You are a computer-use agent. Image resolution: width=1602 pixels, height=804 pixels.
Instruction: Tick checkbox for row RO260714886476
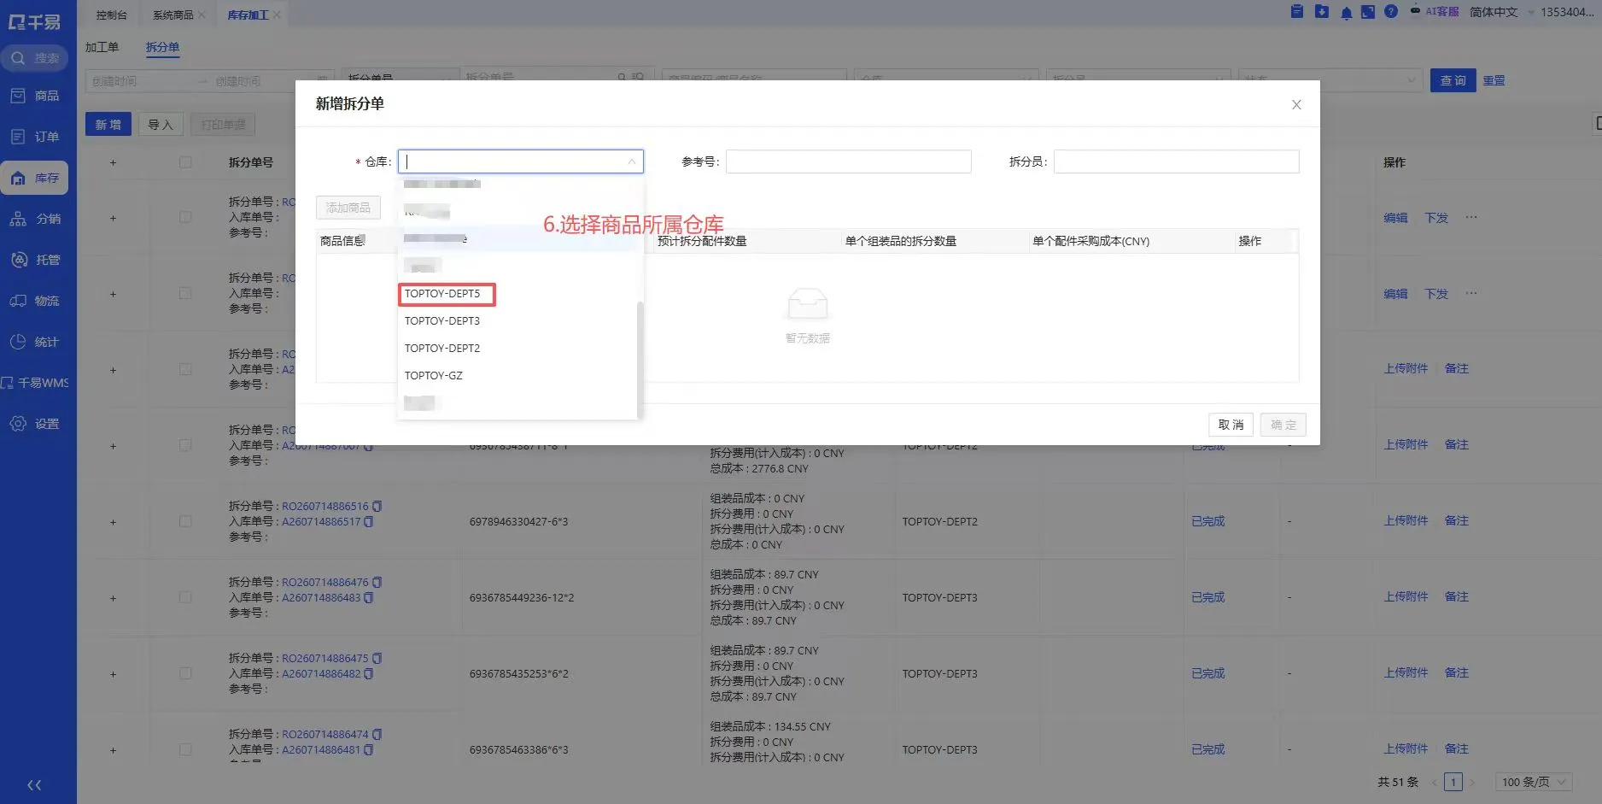click(185, 597)
